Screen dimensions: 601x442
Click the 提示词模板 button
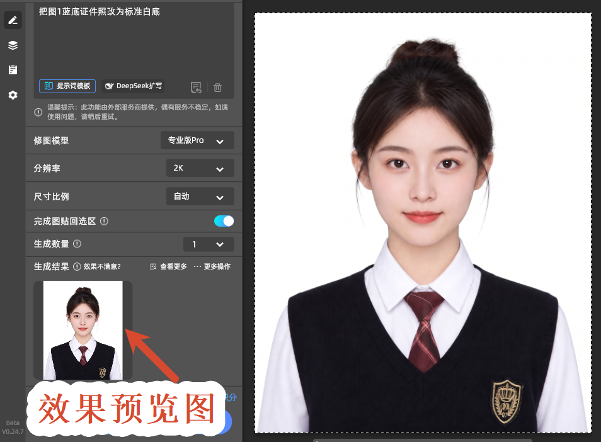[x=67, y=86]
